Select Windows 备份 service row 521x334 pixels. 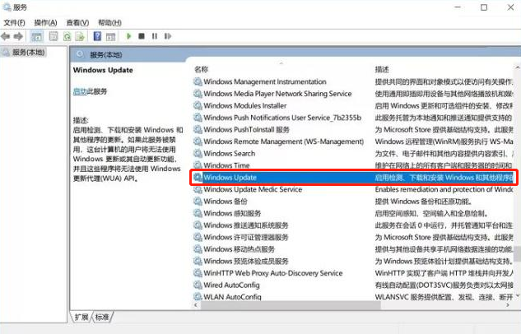pos(354,202)
